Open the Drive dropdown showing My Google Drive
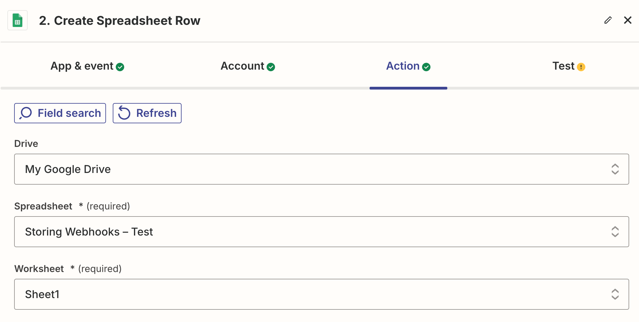Screen dimensions: 639x322 (321, 169)
